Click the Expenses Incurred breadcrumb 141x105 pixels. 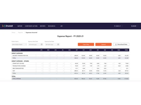point(32,32)
